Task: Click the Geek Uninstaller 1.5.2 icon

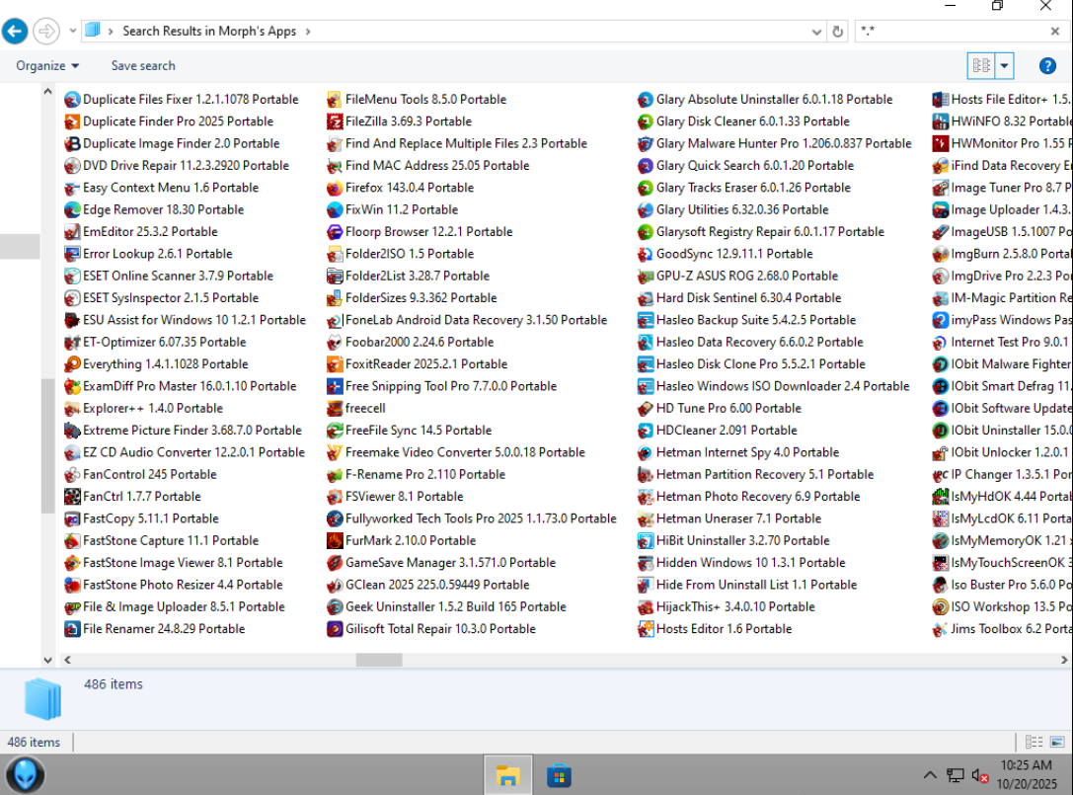Action: (x=335, y=606)
